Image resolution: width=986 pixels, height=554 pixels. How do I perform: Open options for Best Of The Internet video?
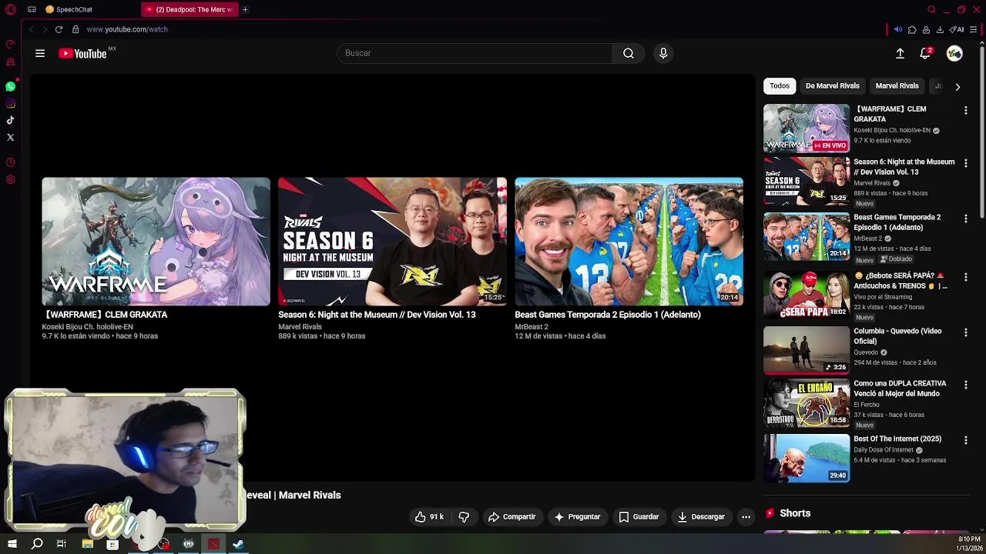tap(965, 440)
